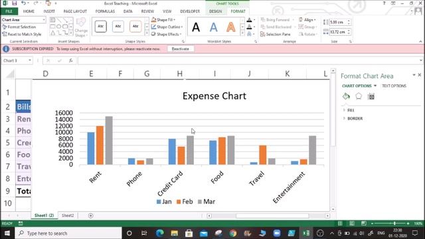Viewport: 425px width, 239px height.
Task: Switch to the Formulas ribbon tab
Action: coord(105,11)
